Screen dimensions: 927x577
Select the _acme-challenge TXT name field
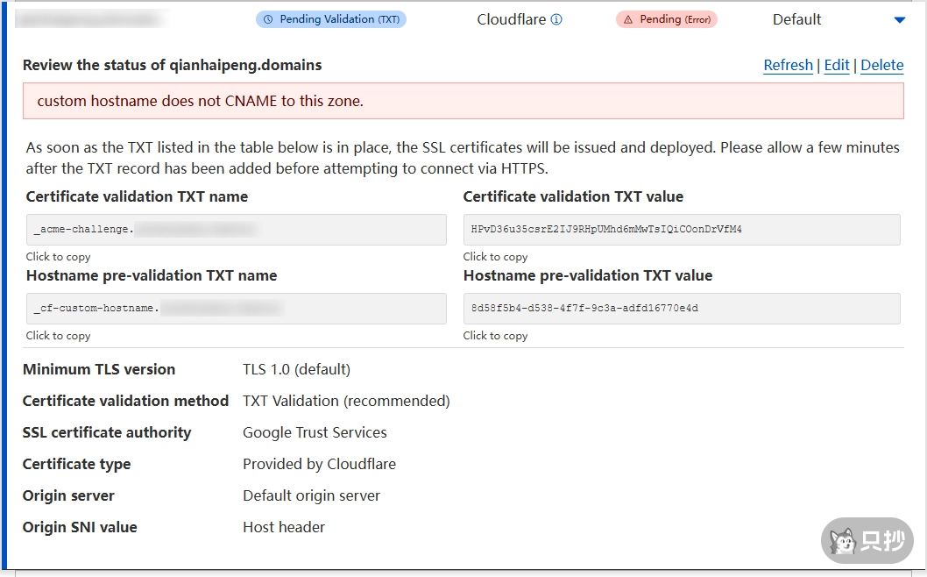[236, 230]
